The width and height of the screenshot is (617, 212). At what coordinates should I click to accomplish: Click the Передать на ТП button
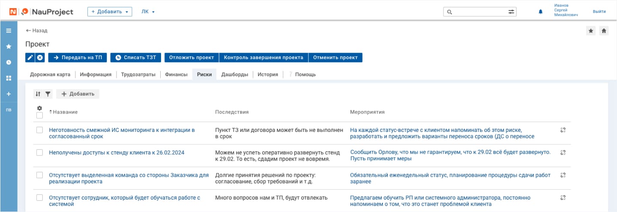[78, 57]
